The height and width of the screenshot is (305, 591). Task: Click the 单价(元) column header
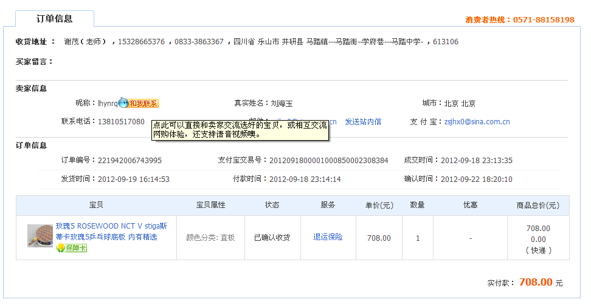[379, 206]
